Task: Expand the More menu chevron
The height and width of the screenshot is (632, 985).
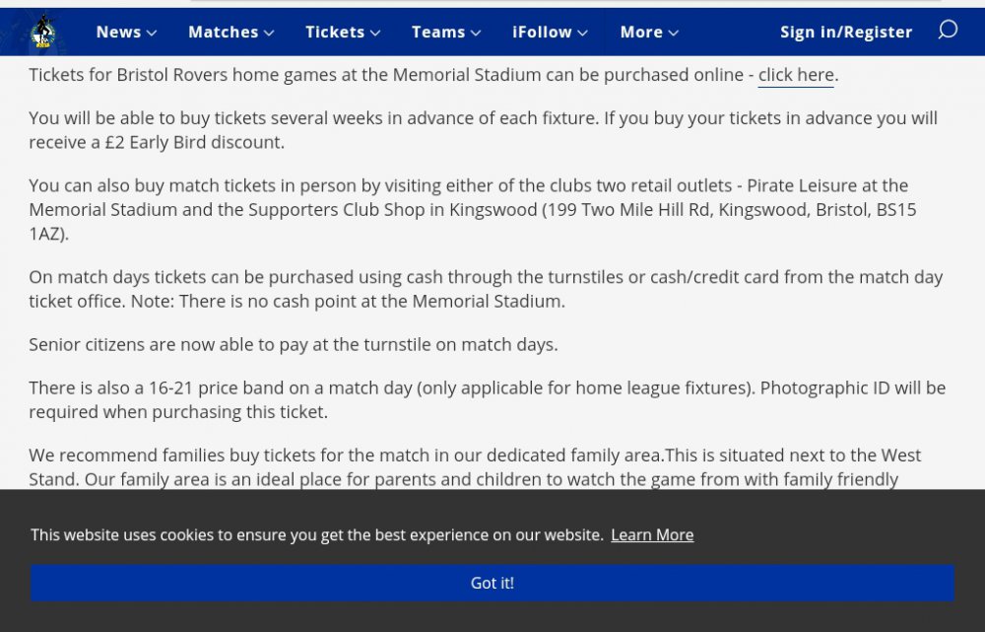Action: (x=674, y=33)
